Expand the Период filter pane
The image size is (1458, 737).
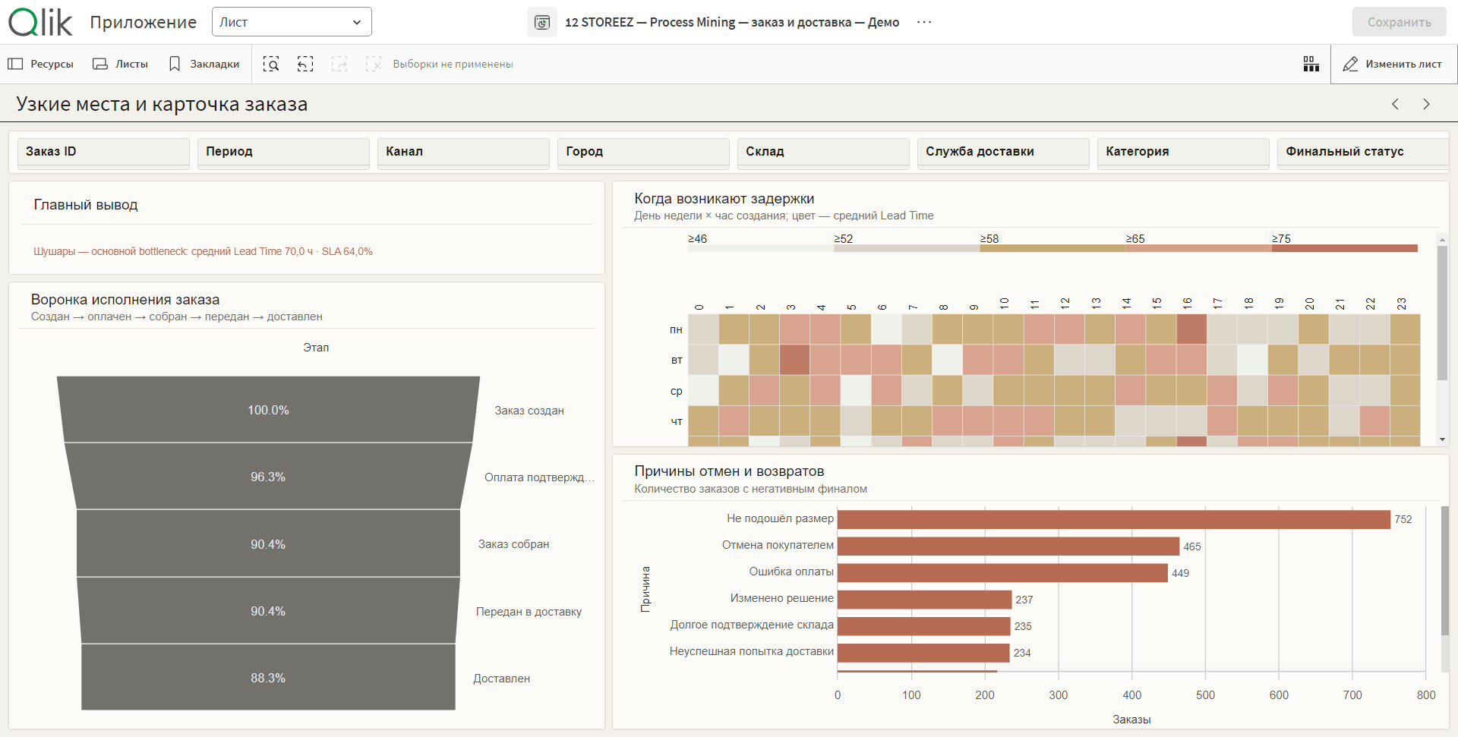tap(283, 152)
